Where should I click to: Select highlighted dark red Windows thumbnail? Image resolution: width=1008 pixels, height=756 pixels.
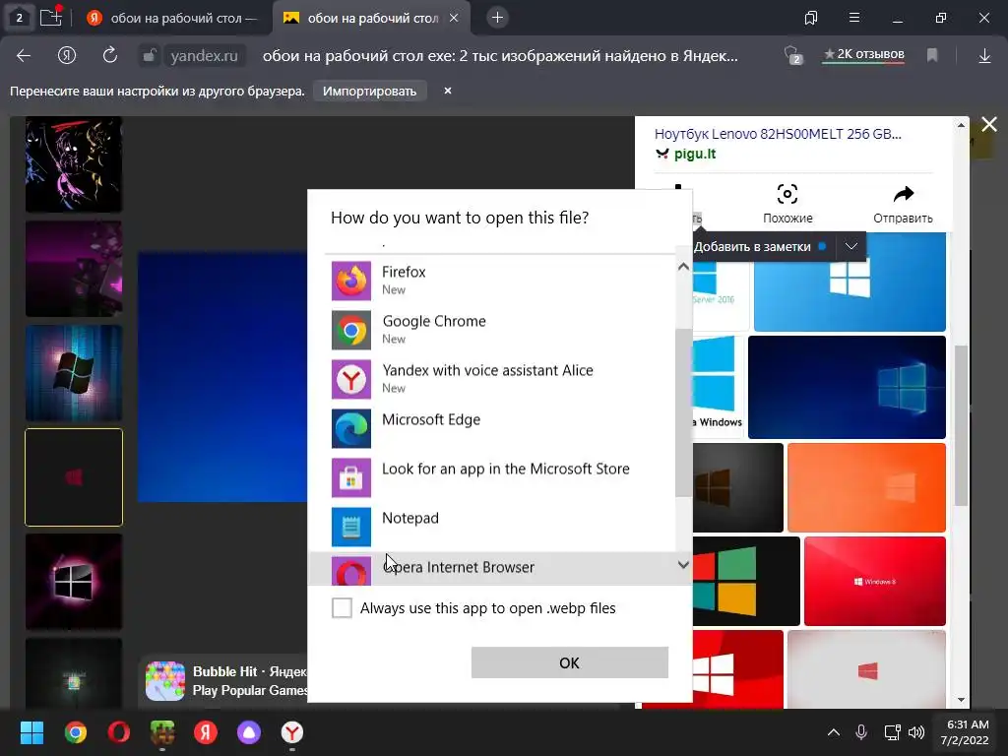tap(74, 477)
